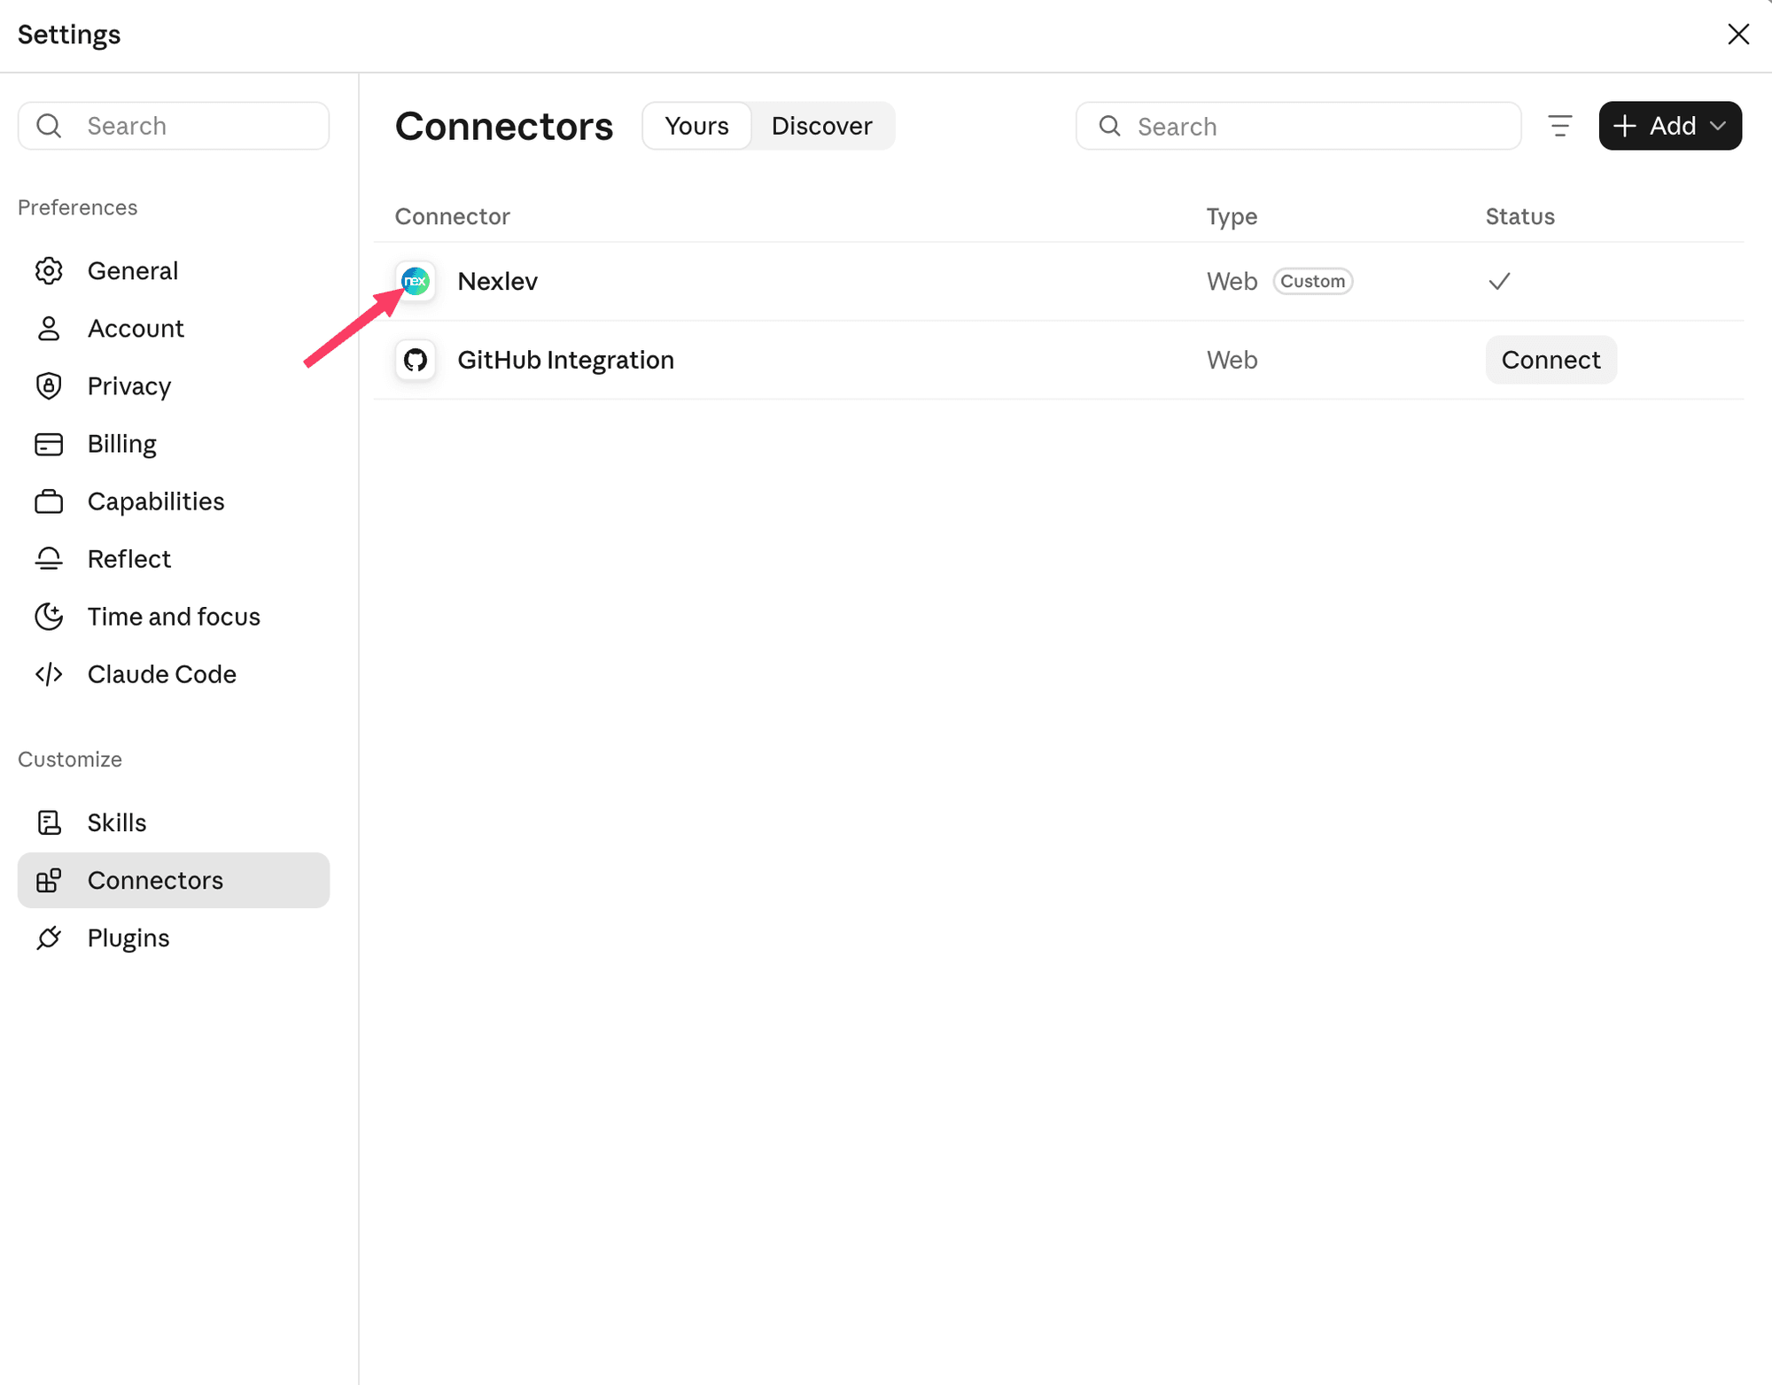Open Account settings
This screenshot has width=1772, height=1385.
coord(174,328)
